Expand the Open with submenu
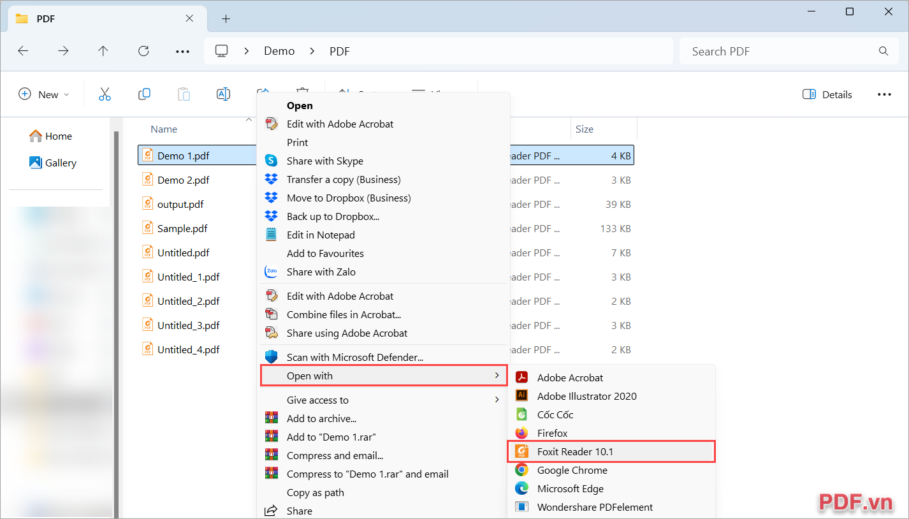Viewport: 909px width, 519px height. [x=384, y=376]
